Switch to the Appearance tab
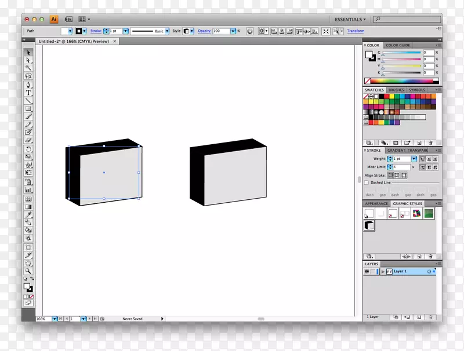 (x=376, y=204)
